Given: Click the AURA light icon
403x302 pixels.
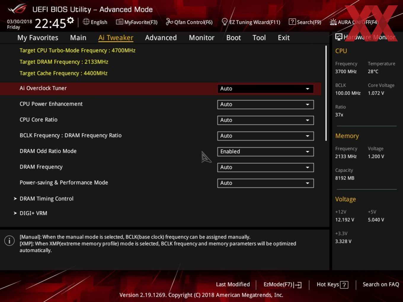Looking at the screenshot, I should coord(333,22).
